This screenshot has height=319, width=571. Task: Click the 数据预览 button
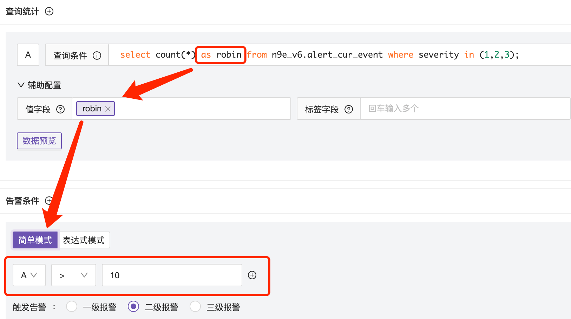click(x=39, y=141)
